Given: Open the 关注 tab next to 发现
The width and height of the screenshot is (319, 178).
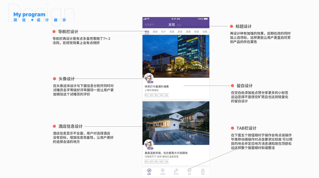Looking at the screenshot, I should 179,24.
